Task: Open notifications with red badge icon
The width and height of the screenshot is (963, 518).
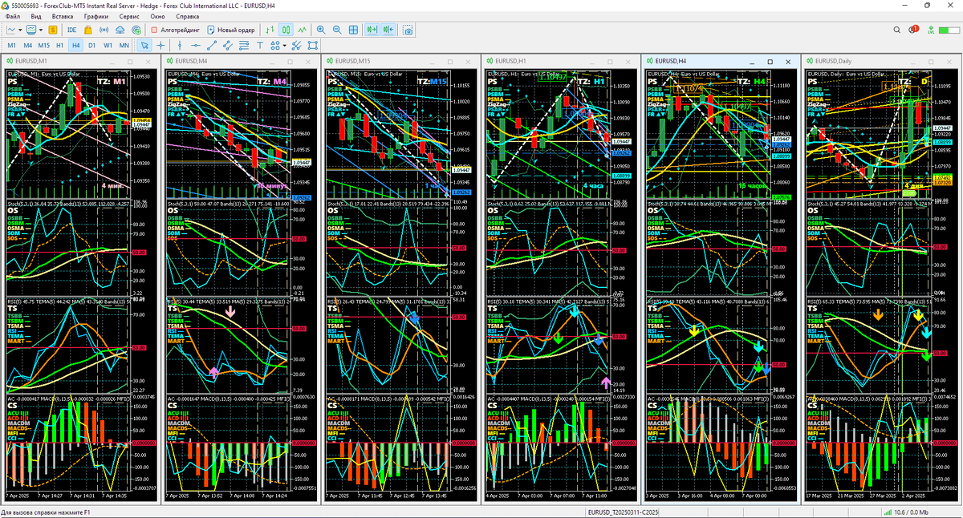Action: point(914,29)
